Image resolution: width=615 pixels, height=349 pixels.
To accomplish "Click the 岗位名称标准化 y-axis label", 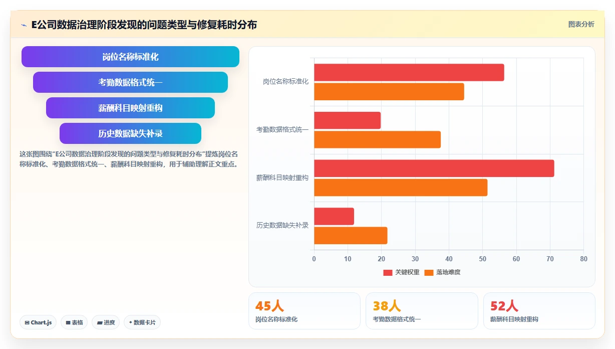I will tap(285, 81).
